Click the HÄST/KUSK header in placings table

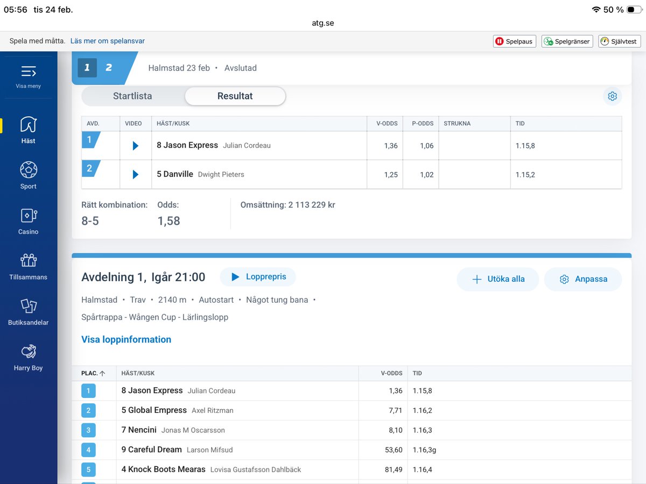138,373
